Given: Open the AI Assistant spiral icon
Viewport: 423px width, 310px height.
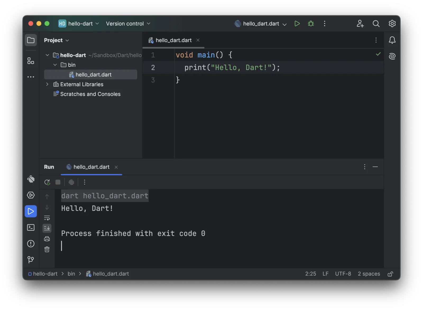Looking at the screenshot, I should tap(392, 56).
